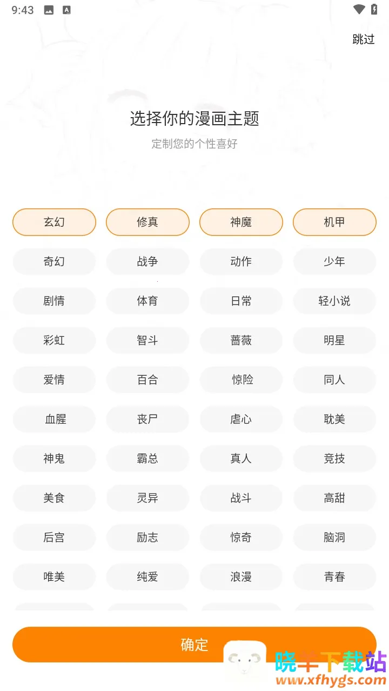Toggle on the 丧尸 theme

[x=147, y=419]
